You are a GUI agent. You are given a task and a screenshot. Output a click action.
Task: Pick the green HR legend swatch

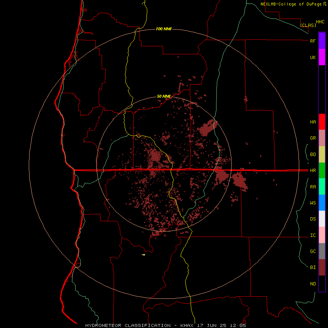pos(322,170)
